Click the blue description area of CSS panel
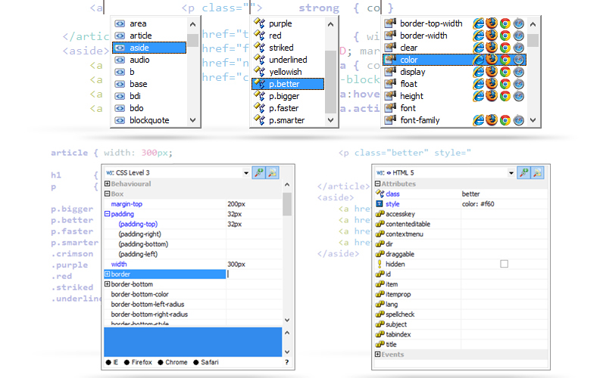 point(193,342)
